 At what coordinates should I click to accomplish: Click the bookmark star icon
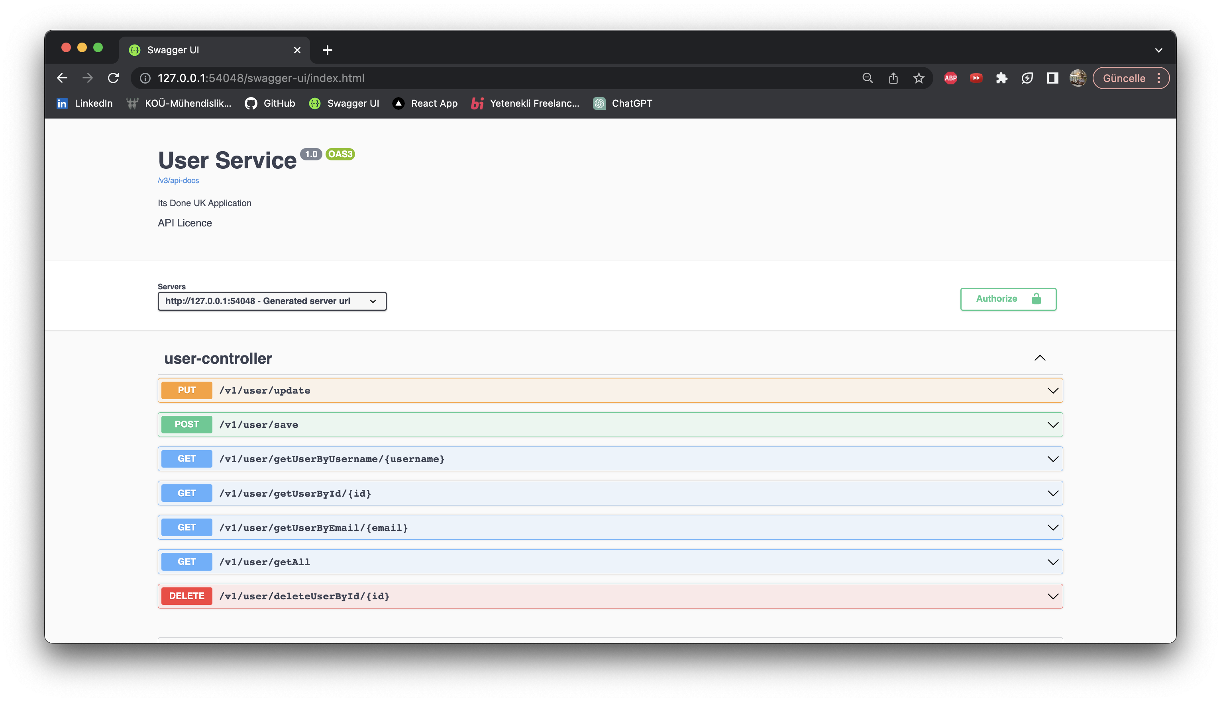point(918,78)
